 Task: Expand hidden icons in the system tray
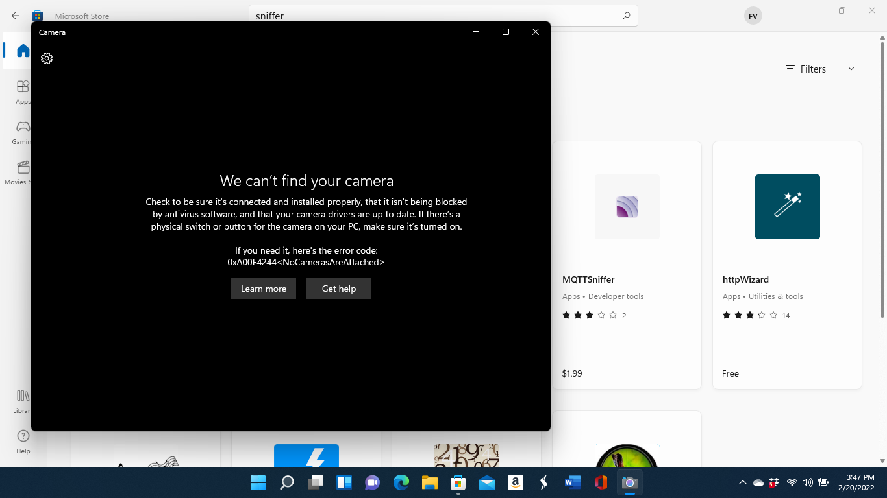tap(742, 482)
